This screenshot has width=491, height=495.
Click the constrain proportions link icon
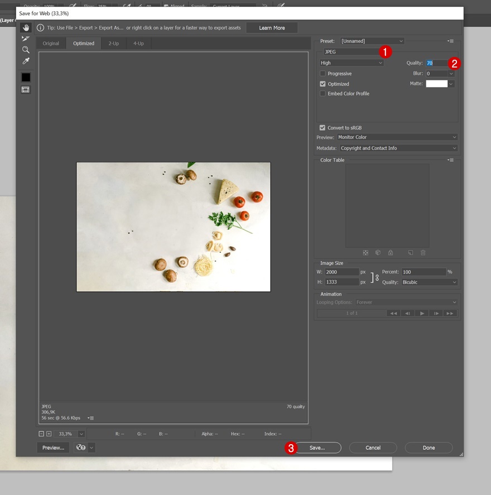tap(377, 277)
